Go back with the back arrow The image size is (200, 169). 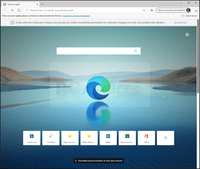pos(5,10)
